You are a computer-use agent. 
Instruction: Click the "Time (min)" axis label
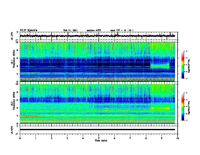[101, 141]
